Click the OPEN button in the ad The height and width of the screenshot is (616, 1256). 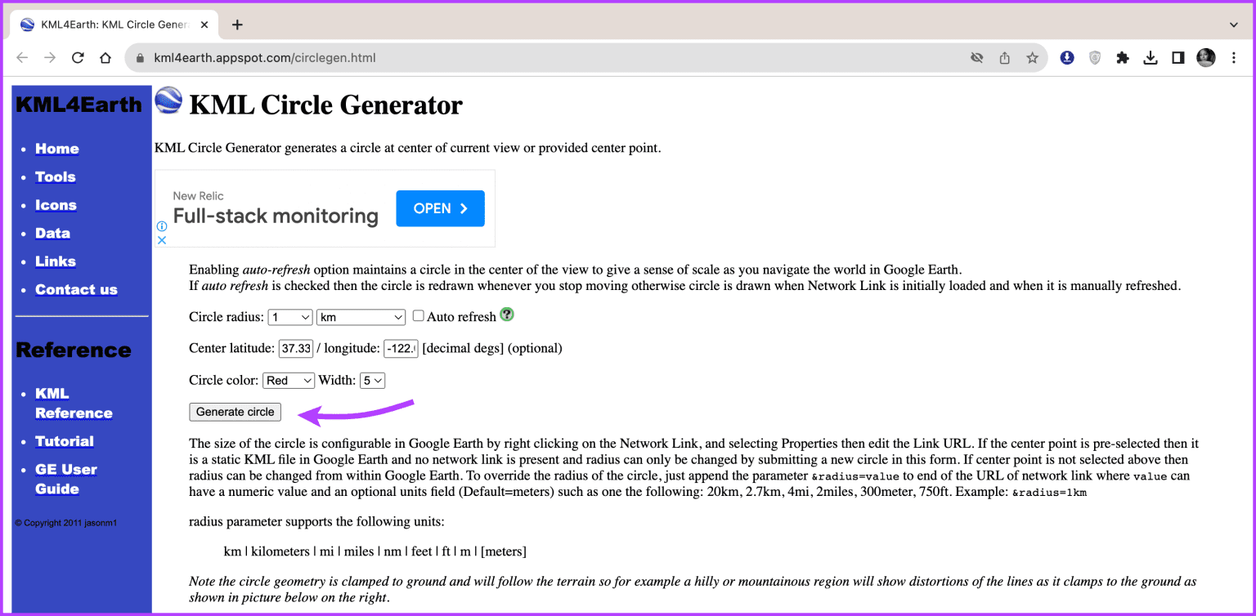pyautogui.click(x=440, y=208)
